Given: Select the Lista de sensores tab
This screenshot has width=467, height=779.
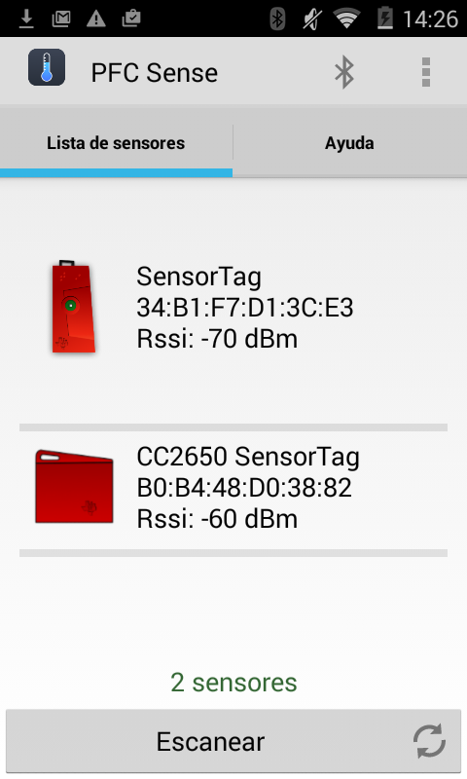Looking at the screenshot, I should [116, 143].
